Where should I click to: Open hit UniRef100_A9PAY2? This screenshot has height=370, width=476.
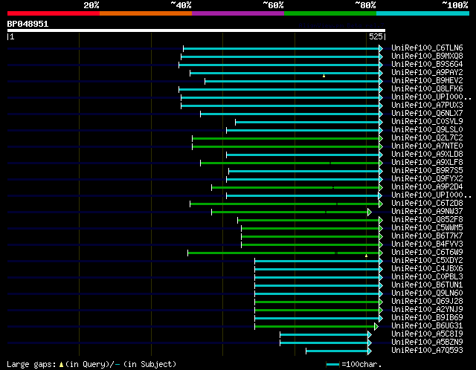[x=427, y=73]
